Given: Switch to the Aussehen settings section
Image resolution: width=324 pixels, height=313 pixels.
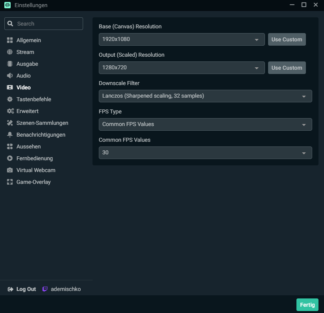Looking at the screenshot, I should (28, 146).
